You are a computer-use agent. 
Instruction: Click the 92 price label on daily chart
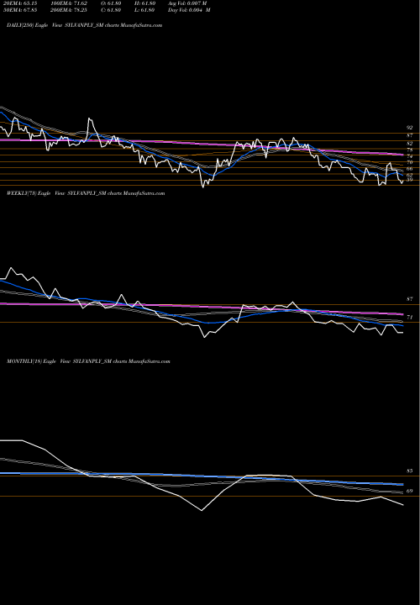click(x=410, y=128)
